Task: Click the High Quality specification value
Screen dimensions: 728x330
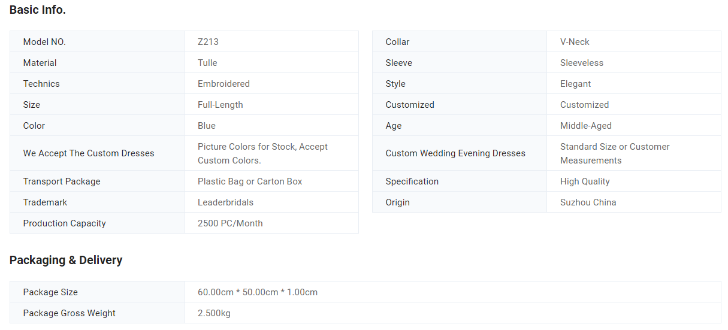Action: click(x=585, y=181)
